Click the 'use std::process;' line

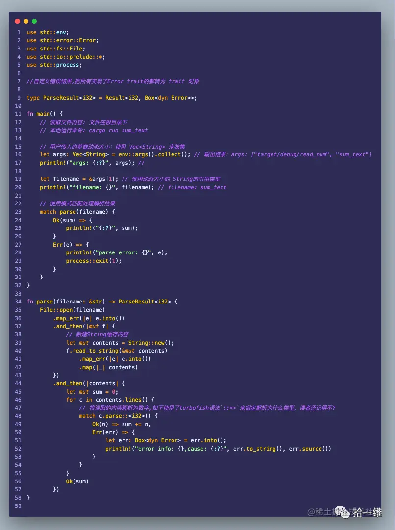(54, 65)
